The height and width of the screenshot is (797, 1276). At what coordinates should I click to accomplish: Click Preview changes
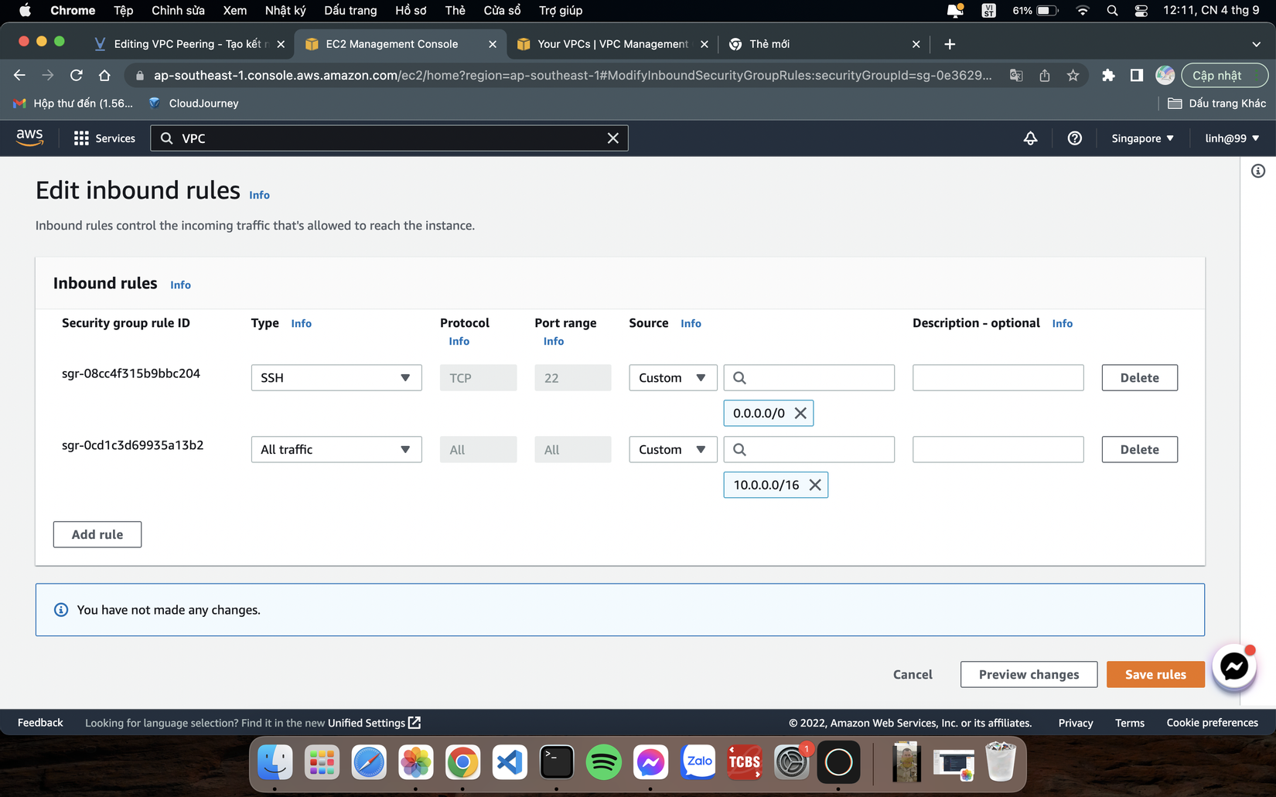pyautogui.click(x=1029, y=674)
